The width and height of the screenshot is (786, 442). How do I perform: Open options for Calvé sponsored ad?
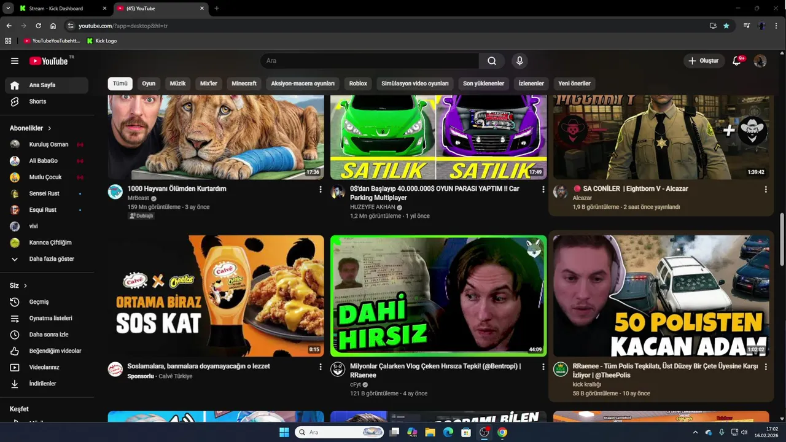pos(320,367)
